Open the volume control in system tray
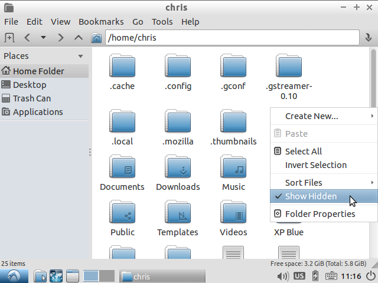 pos(282,276)
